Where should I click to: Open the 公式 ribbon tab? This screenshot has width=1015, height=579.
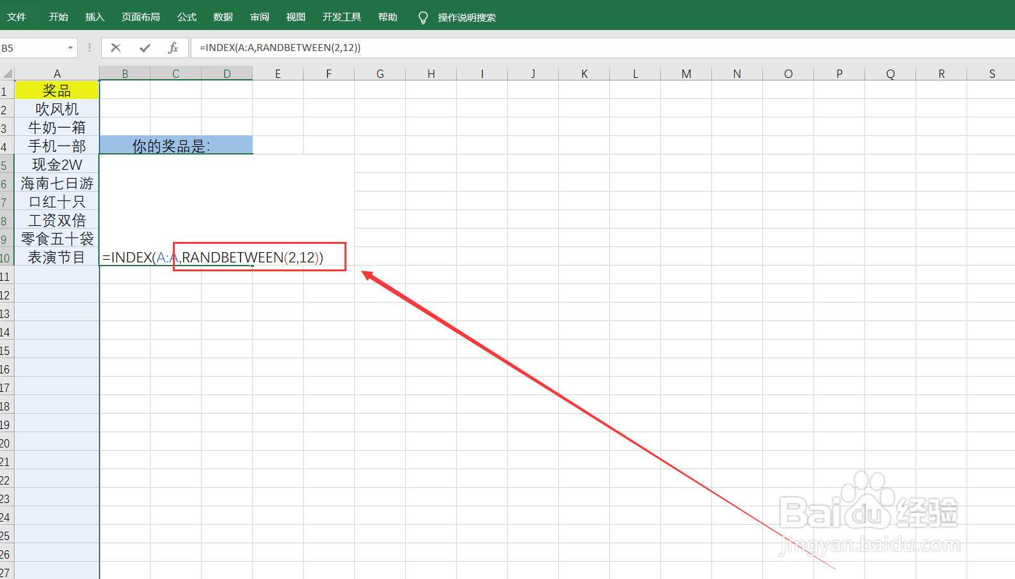point(187,17)
